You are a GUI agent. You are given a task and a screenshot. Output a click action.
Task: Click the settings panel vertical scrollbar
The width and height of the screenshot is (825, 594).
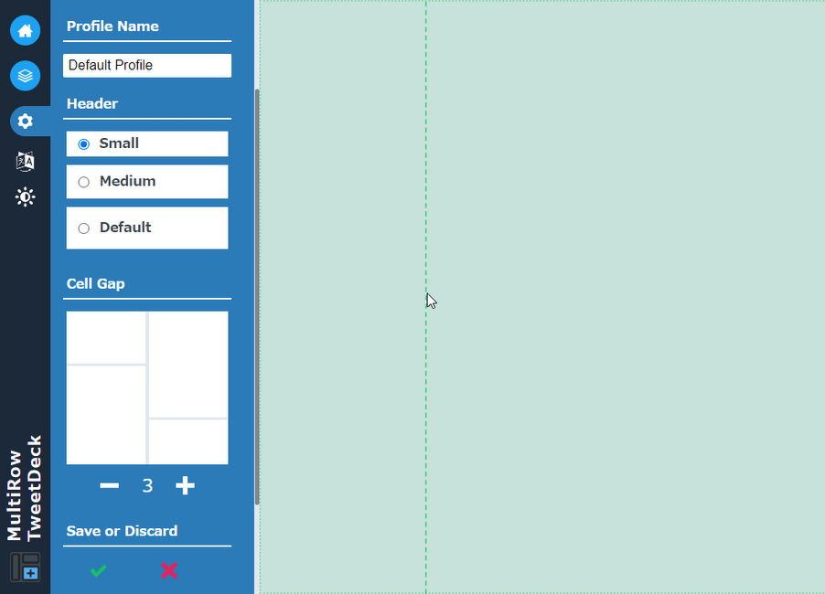coord(257,297)
